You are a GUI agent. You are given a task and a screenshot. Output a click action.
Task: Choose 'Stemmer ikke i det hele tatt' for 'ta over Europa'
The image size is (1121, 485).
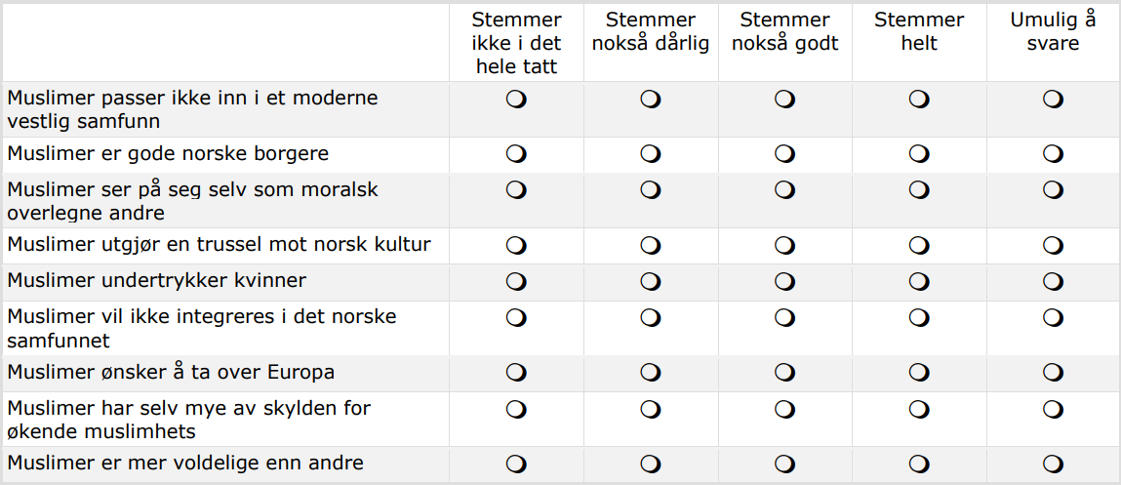click(516, 372)
